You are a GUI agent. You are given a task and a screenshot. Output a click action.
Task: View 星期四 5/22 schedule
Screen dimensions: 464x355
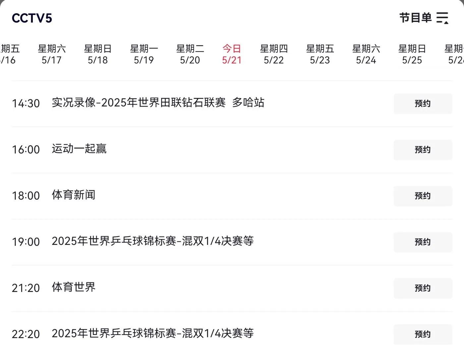click(274, 54)
